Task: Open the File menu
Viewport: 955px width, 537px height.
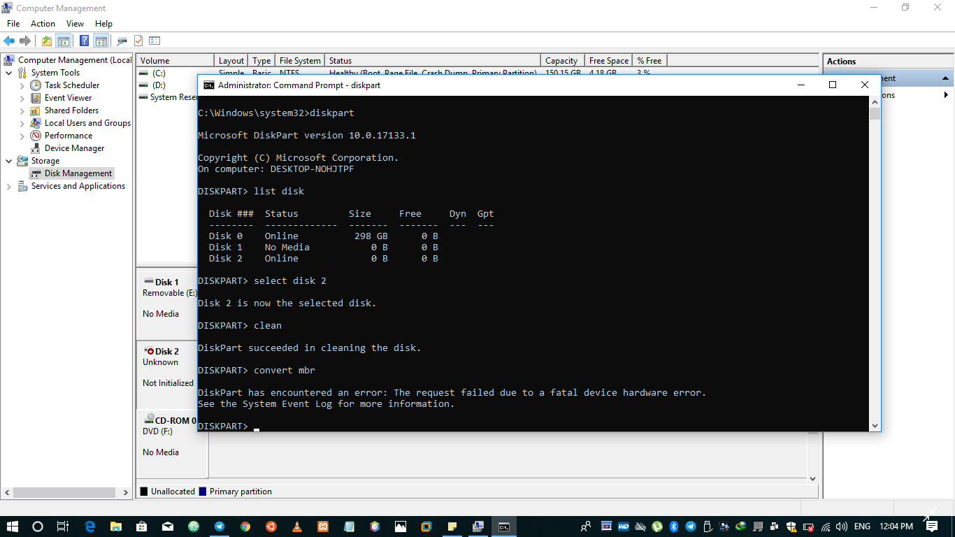Action: pos(13,24)
